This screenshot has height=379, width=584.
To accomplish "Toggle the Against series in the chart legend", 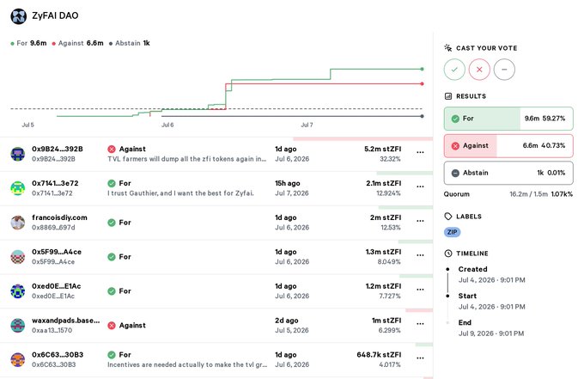I will 78,43.
